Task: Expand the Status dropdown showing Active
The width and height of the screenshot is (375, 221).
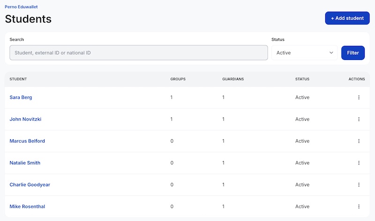Action: (304, 52)
